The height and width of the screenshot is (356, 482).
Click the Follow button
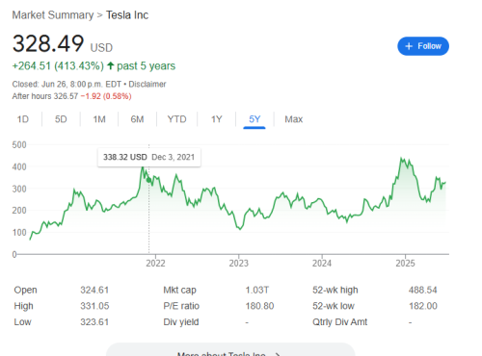click(x=423, y=46)
